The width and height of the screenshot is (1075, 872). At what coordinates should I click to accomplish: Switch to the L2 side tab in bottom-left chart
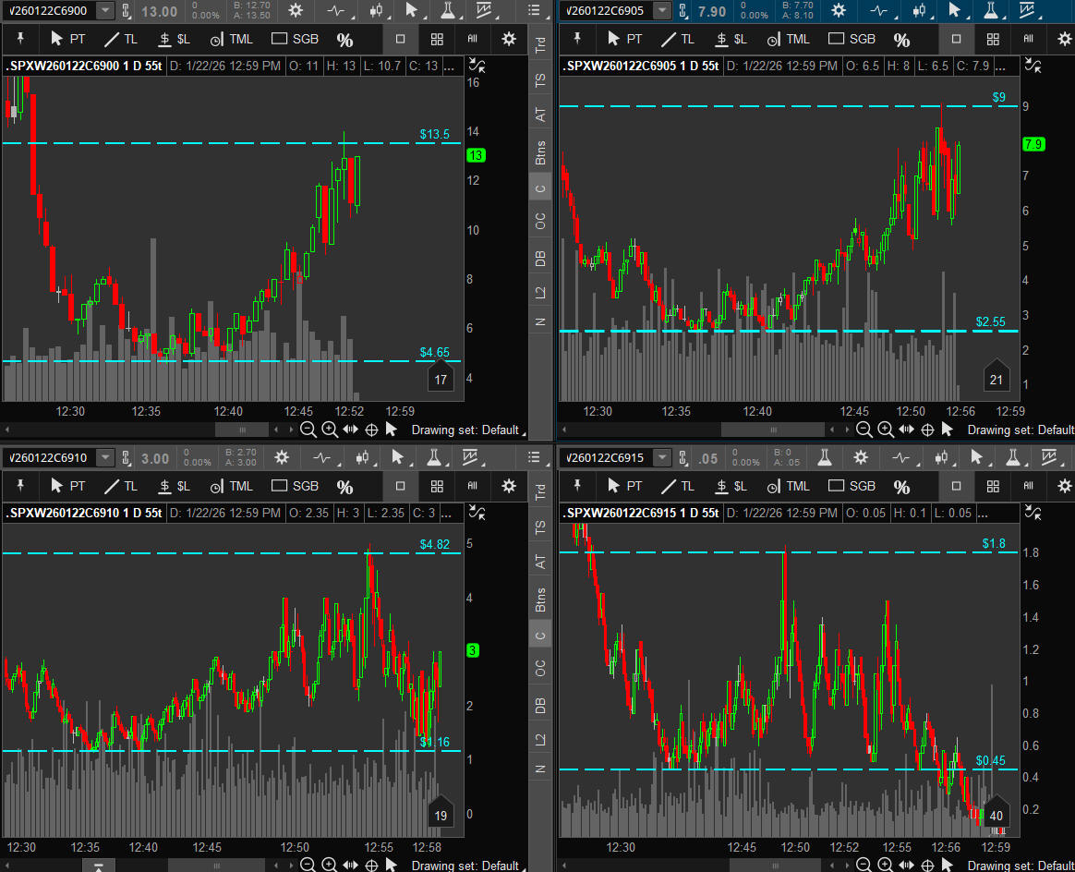pyautogui.click(x=540, y=738)
